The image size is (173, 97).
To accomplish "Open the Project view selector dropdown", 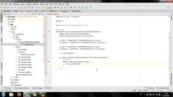I will pyautogui.click(x=16, y=14).
